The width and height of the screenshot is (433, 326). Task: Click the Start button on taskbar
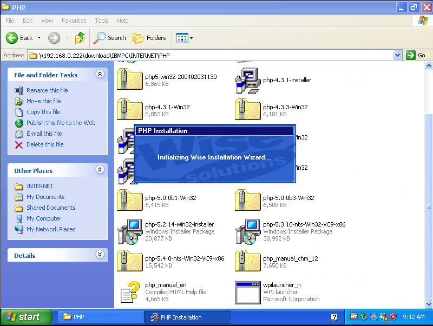tap(26, 317)
